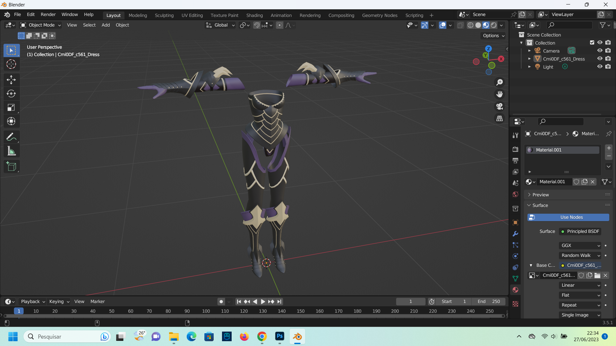This screenshot has height=346, width=616.
Task: Click the blue Z axis on gizmo
Action: tap(488, 49)
